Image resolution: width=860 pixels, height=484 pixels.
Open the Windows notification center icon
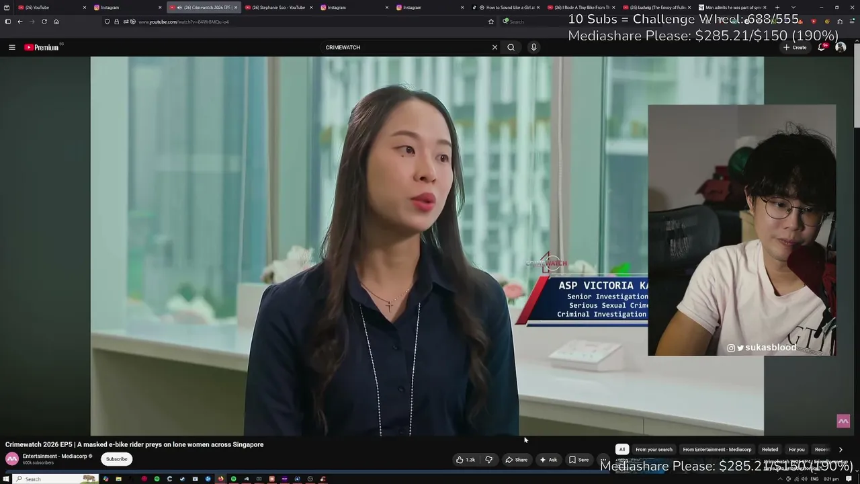click(849, 479)
